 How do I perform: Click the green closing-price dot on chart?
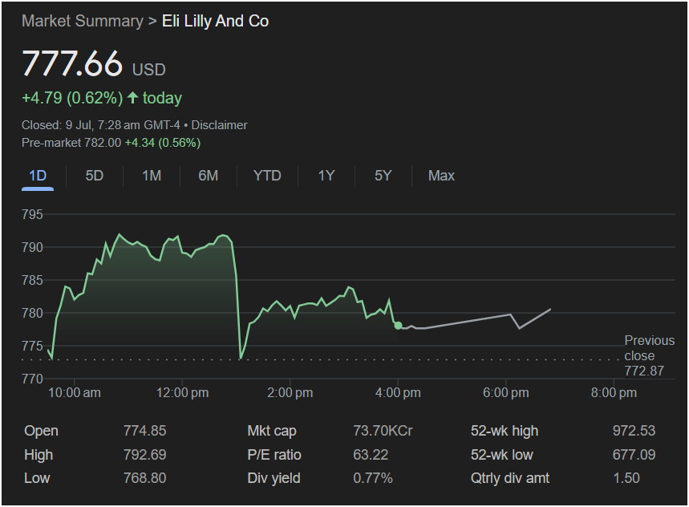click(398, 326)
